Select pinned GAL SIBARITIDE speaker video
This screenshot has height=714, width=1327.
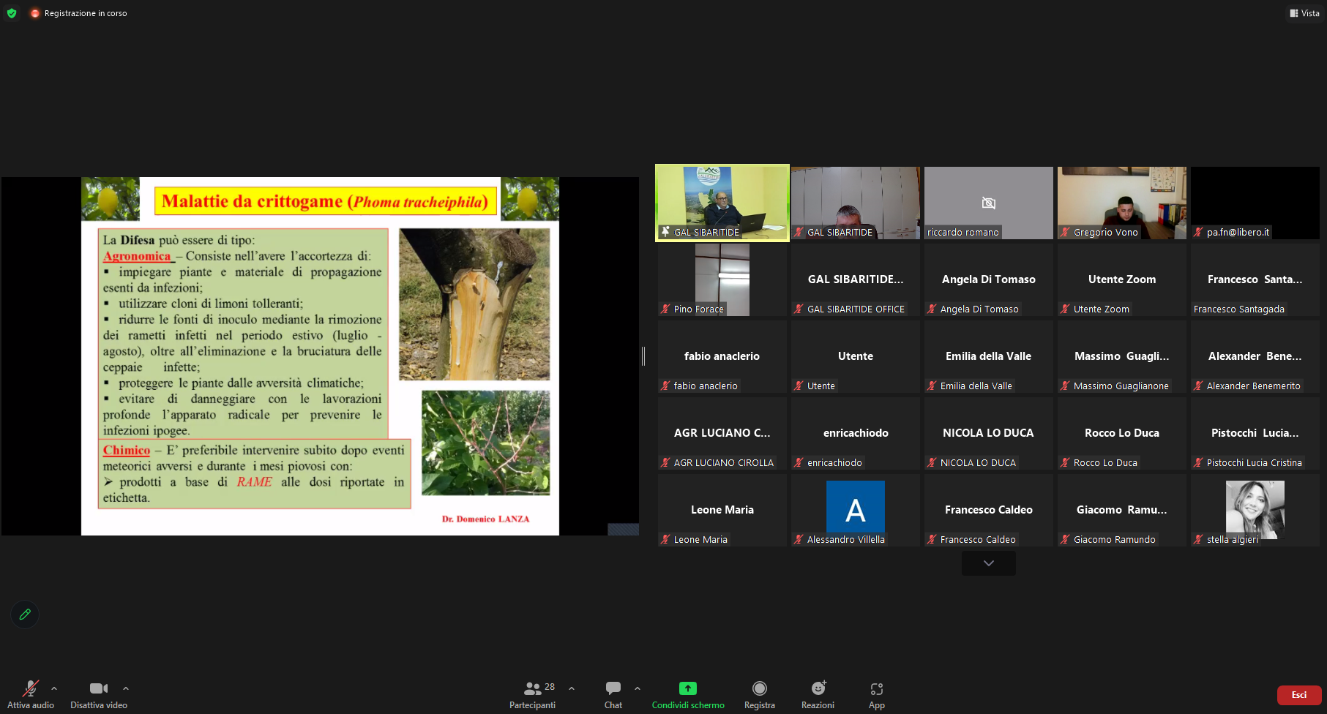(722, 203)
